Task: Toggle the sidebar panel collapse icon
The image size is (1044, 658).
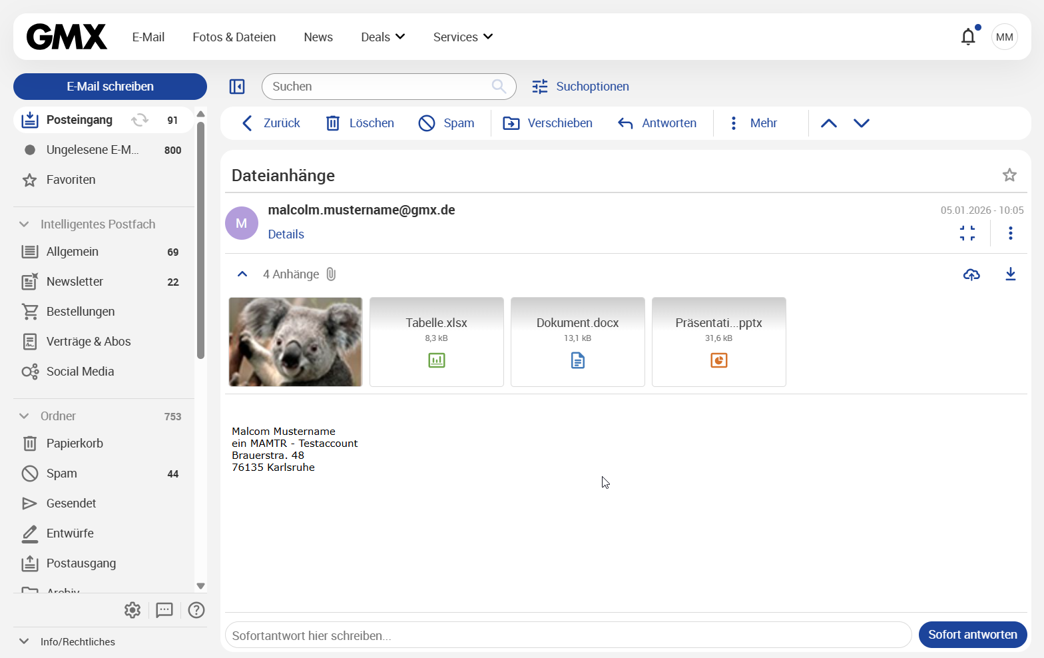Action: (x=237, y=87)
